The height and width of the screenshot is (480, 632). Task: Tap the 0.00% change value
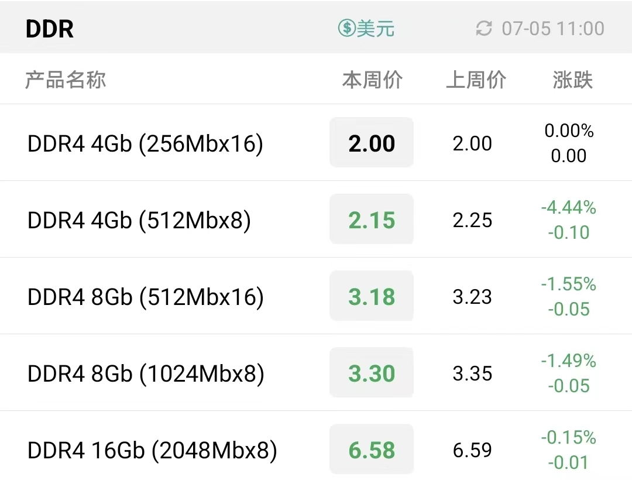coord(569,130)
